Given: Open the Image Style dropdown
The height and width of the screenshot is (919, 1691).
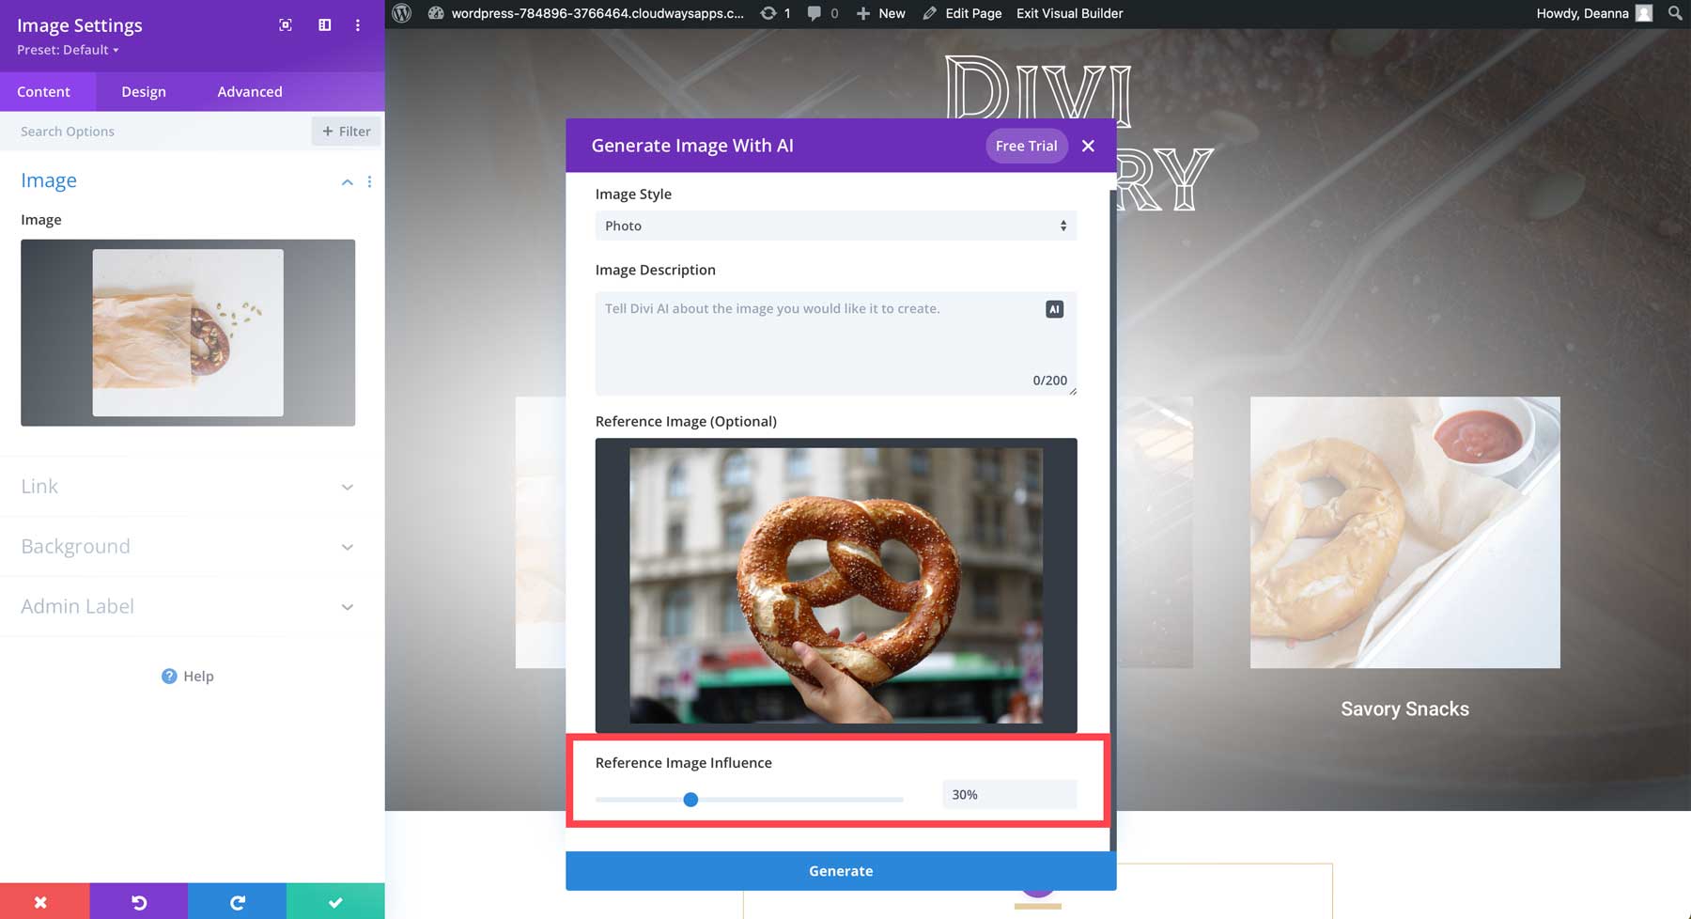Looking at the screenshot, I should coord(836,226).
